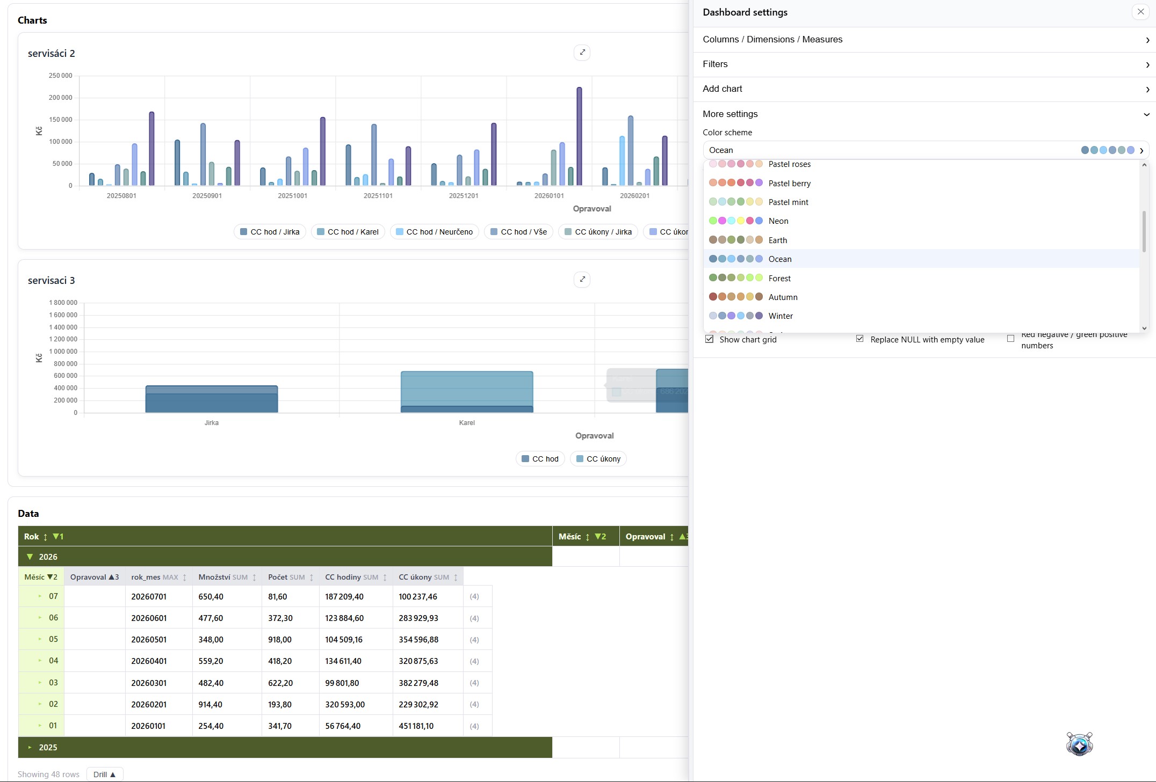
Task: Expand month 01 row
Action: point(40,726)
